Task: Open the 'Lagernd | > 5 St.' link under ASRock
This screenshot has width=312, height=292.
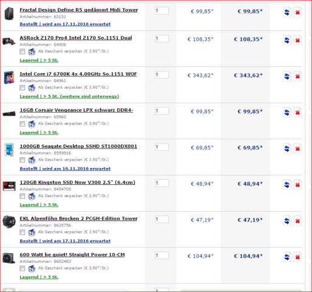Action: [39, 60]
